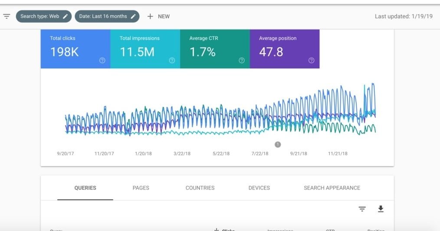Click the pencil icon on Date chip
The width and height of the screenshot is (440, 231).
click(x=133, y=16)
